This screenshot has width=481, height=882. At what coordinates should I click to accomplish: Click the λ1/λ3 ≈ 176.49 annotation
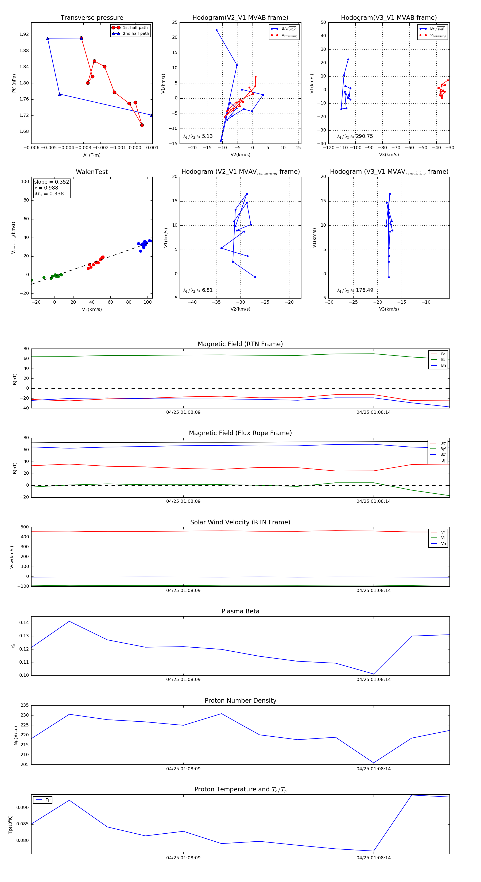pos(355,290)
